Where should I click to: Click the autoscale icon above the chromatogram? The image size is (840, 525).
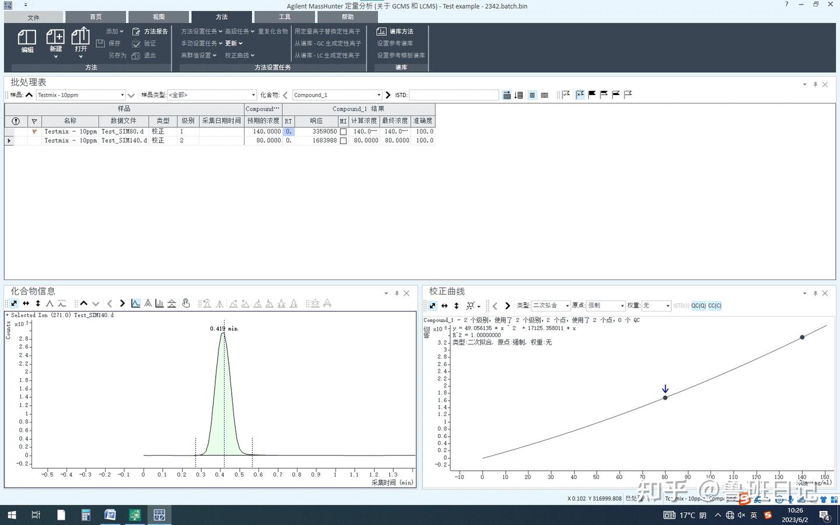coord(14,303)
